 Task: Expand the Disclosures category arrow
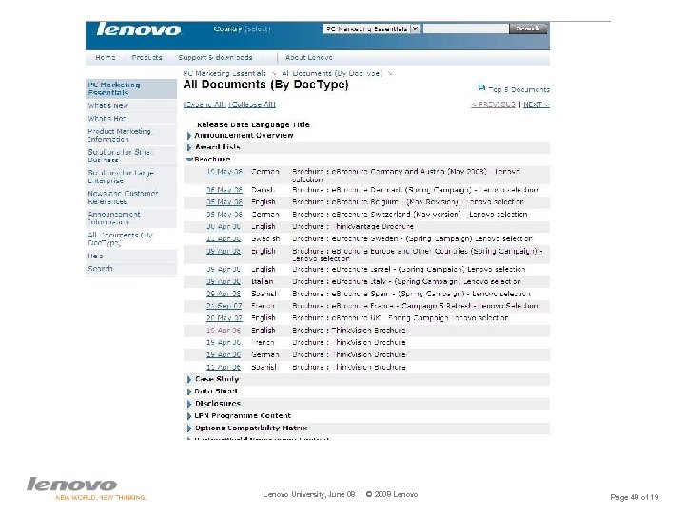(189, 404)
